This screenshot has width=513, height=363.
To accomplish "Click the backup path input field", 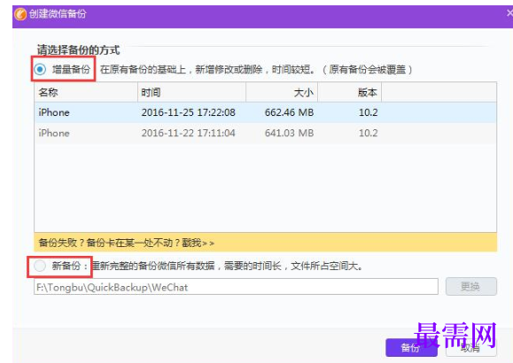I will click(x=236, y=287).
